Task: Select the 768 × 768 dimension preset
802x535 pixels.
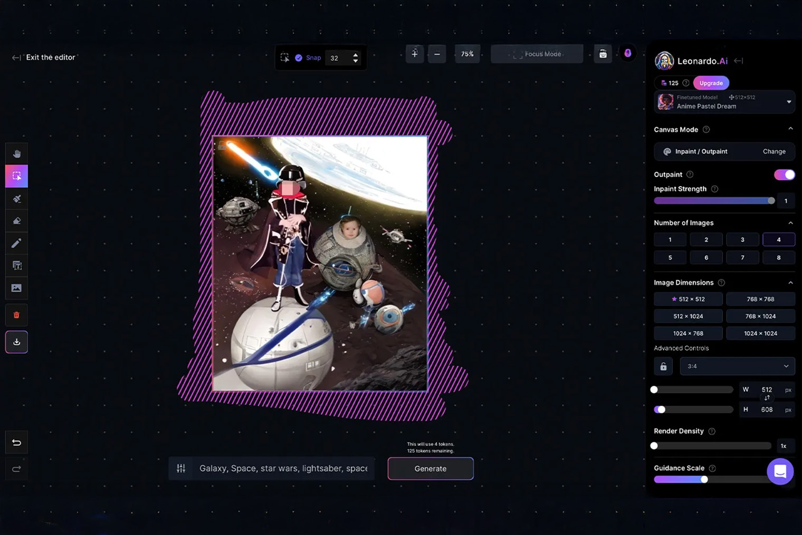Action: [760, 299]
